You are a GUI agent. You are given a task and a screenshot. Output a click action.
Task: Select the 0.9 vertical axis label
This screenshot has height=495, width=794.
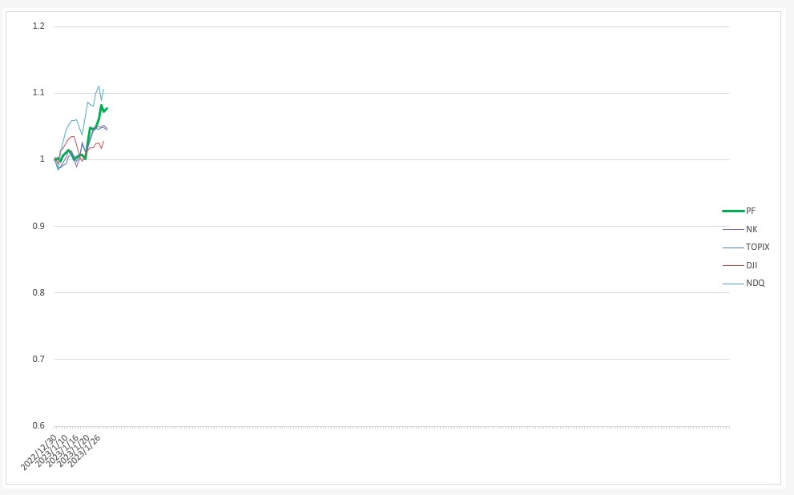point(38,226)
